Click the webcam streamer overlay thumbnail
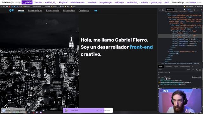This screenshot has height=114, width=203. pos(180,101)
